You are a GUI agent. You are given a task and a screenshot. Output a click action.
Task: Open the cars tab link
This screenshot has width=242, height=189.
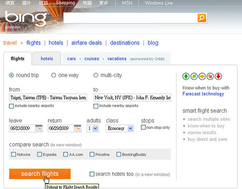coord(71,59)
